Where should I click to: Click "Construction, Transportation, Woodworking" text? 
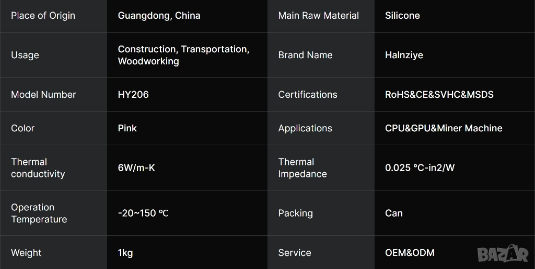coord(183,55)
